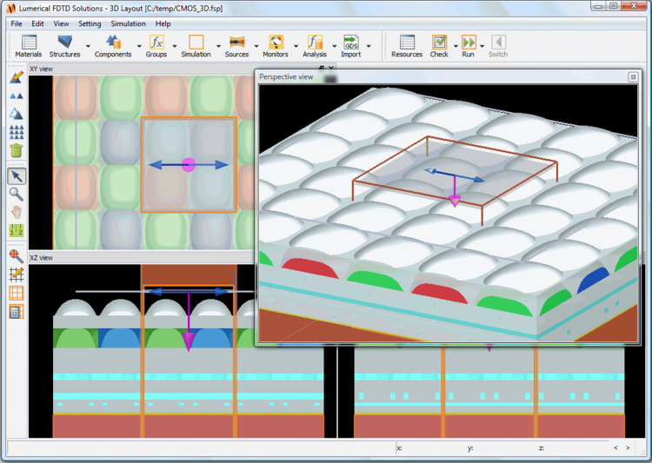Click the Check button in toolbar
652x463 pixels.
tap(439, 45)
